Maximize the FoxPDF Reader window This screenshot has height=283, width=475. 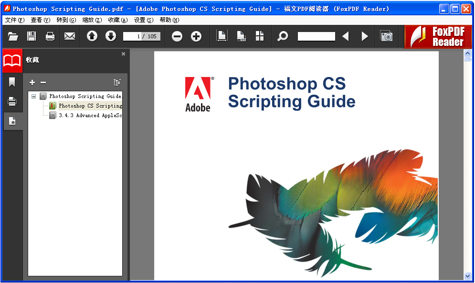click(455, 9)
